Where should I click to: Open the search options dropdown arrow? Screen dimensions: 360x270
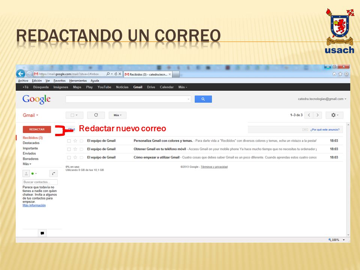point(188,99)
